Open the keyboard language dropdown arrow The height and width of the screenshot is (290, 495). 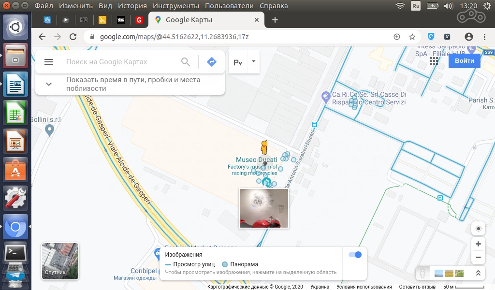pyautogui.click(x=253, y=62)
